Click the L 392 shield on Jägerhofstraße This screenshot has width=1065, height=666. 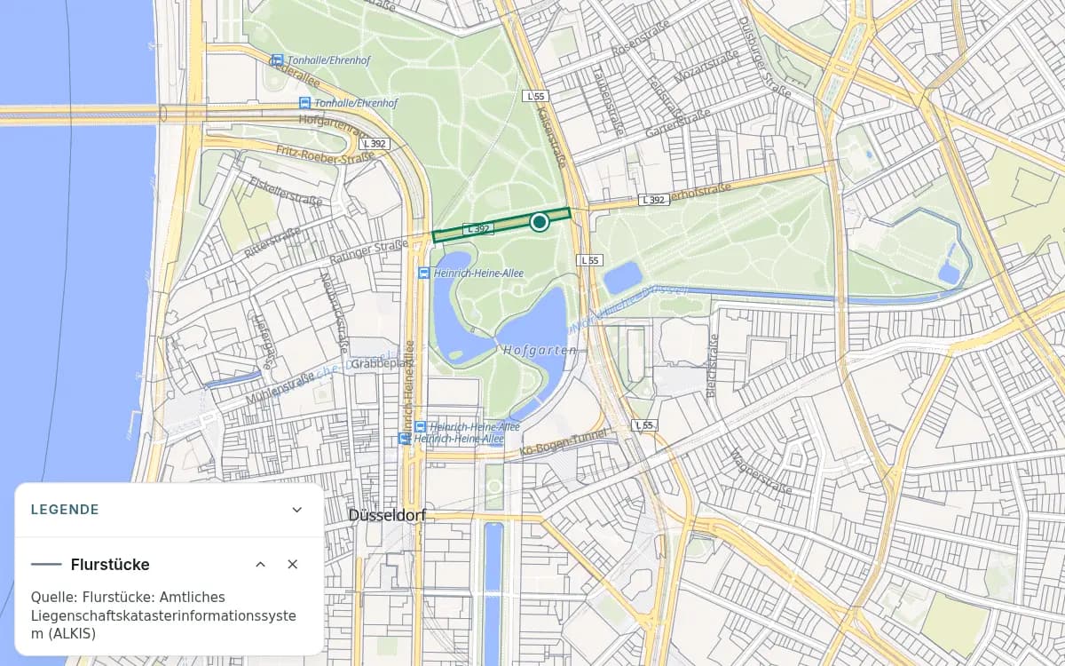653,200
